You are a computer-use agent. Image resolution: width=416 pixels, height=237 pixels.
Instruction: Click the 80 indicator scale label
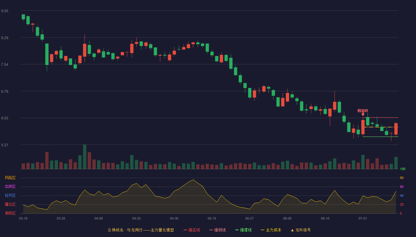(x=402, y=178)
